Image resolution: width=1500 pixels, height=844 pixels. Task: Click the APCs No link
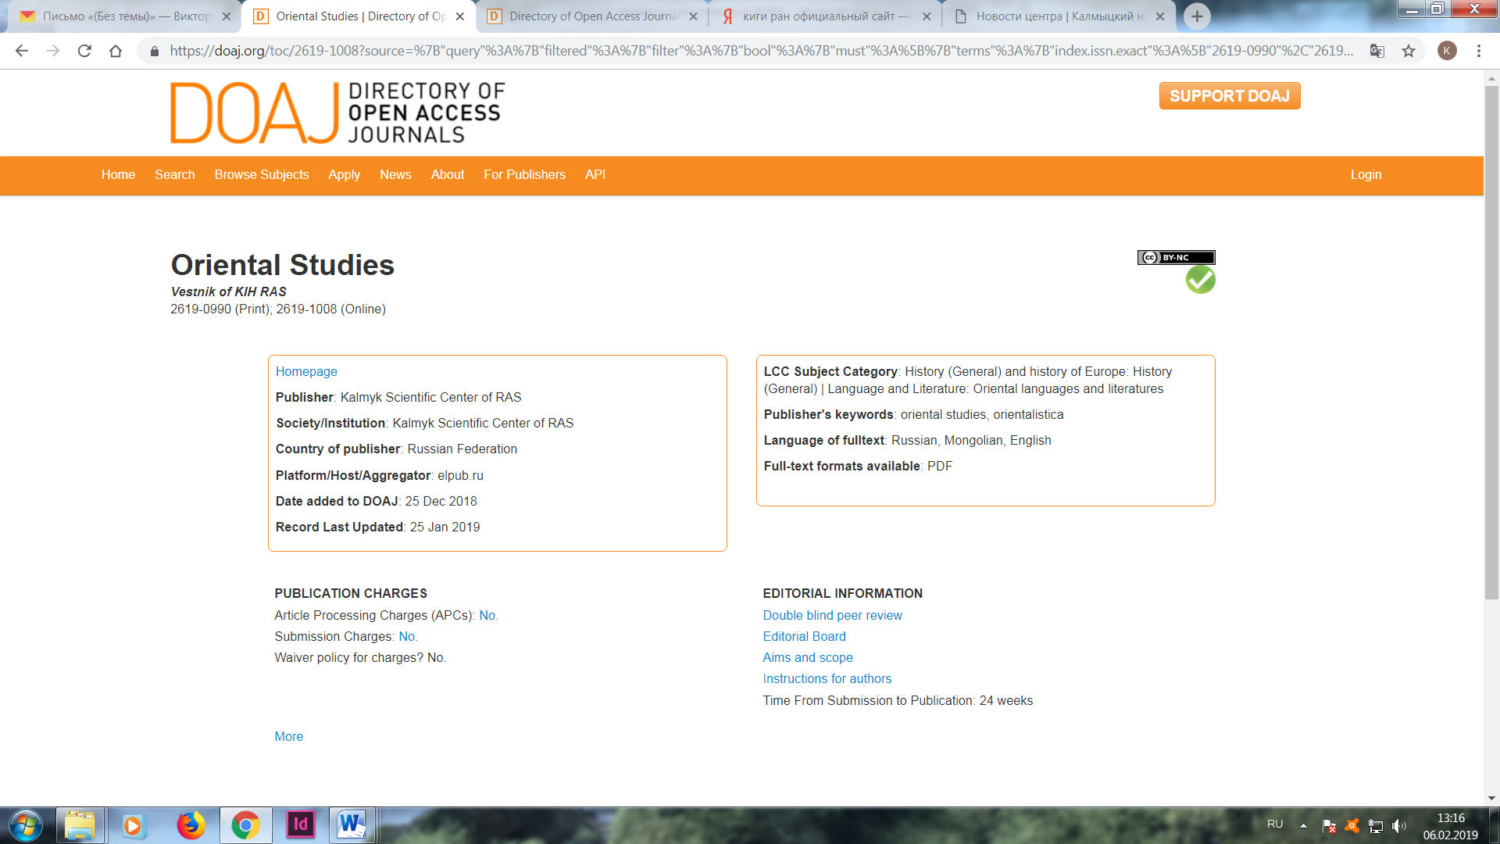(x=488, y=615)
